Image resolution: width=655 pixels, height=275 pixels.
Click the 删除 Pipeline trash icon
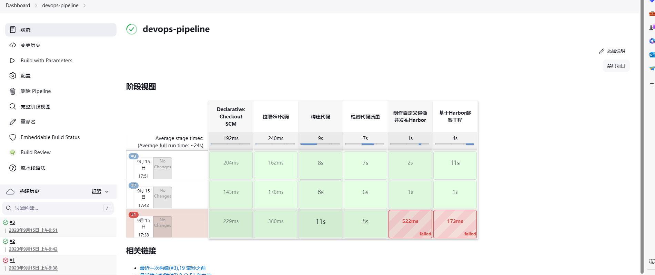(x=13, y=91)
